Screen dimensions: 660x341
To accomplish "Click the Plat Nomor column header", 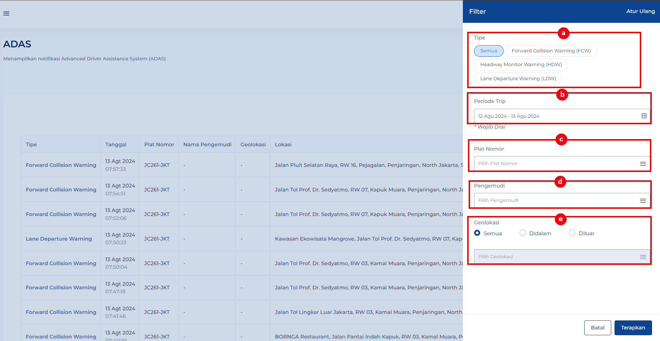I will pyautogui.click(x=159, y=144).
